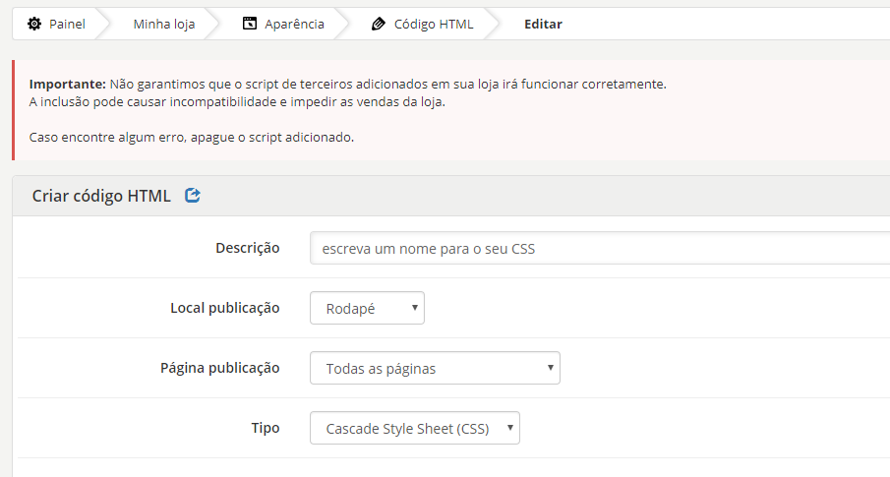Navigate to Aparência breadcrumb text
The width and height of the screenshot is (890, 477).
(x=294, y=24)
